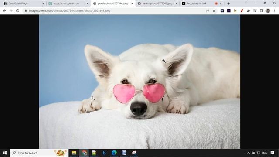Click the ENG language indicator
The height and width of the screenshot is (157, 279).
(264, 153)
